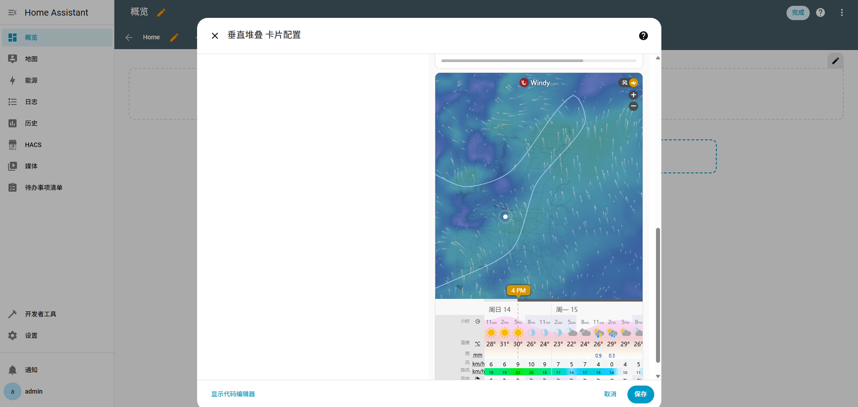
Task: Open the 媒体 (Media) sidebar icon
Action: pos(13,166)
